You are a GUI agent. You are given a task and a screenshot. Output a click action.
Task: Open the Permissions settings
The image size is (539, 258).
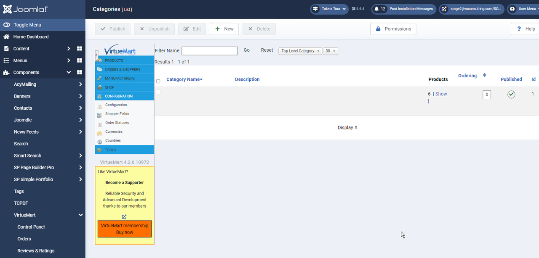pos(393,29)
